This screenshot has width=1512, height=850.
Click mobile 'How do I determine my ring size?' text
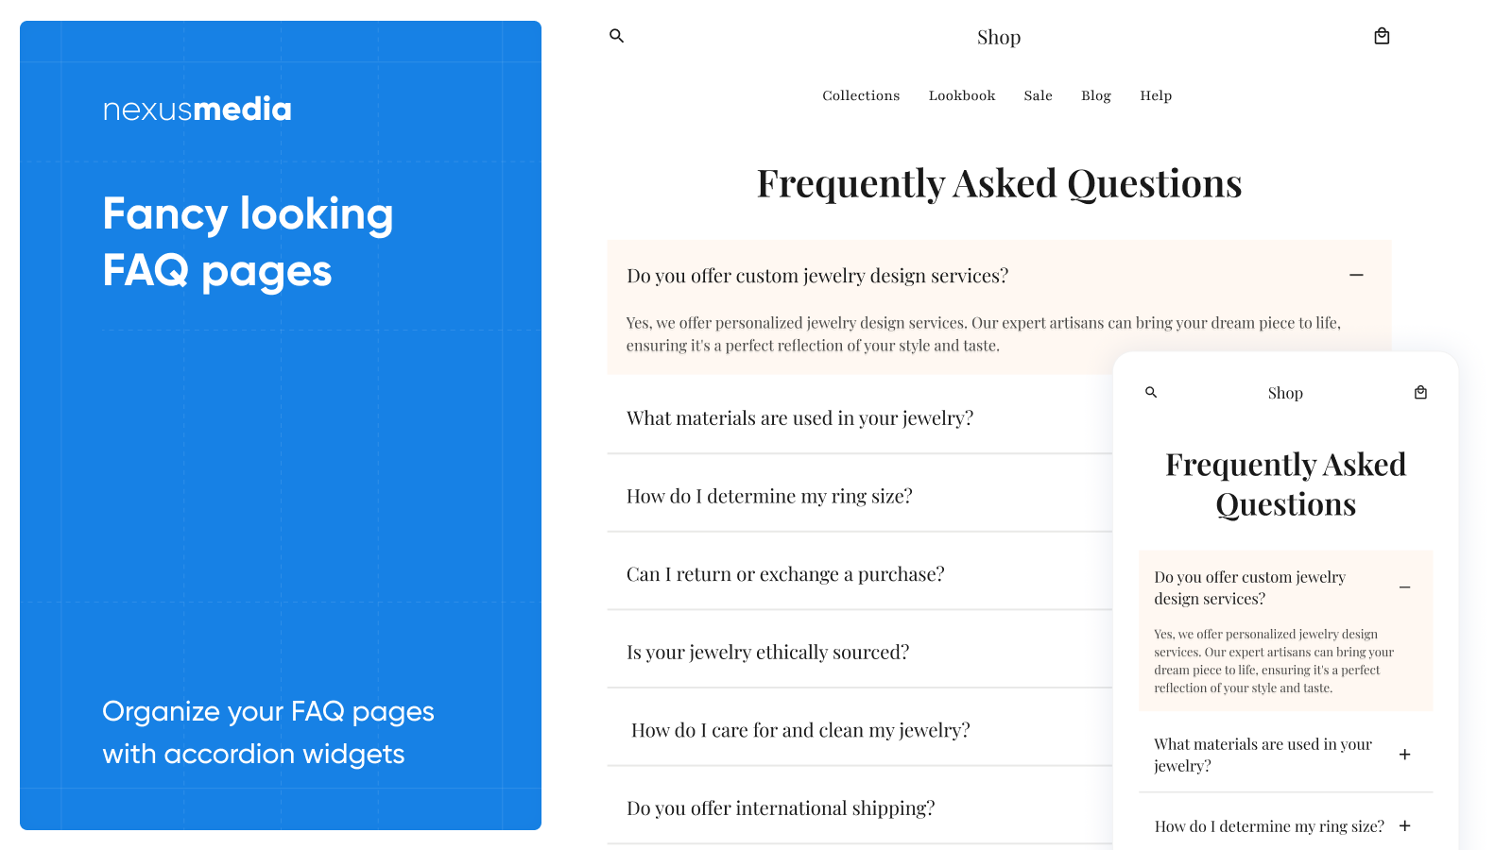tap(1269, 826)
